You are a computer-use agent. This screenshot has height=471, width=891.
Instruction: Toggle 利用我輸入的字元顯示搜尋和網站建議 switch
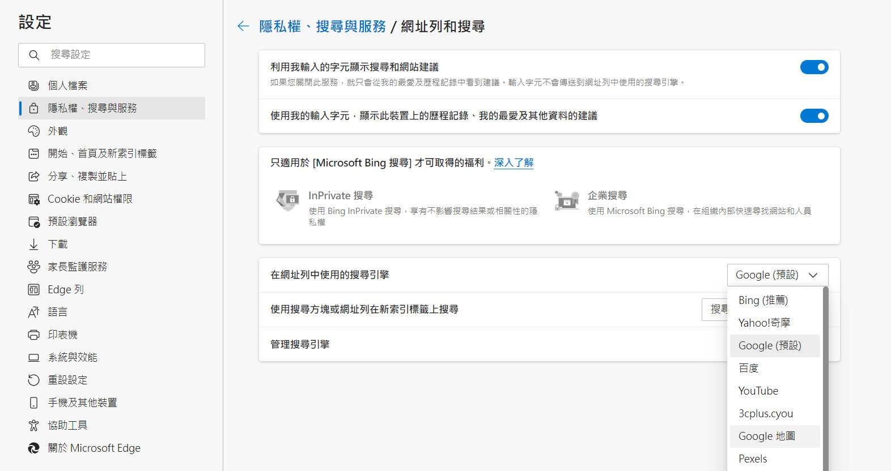[814, 67]
